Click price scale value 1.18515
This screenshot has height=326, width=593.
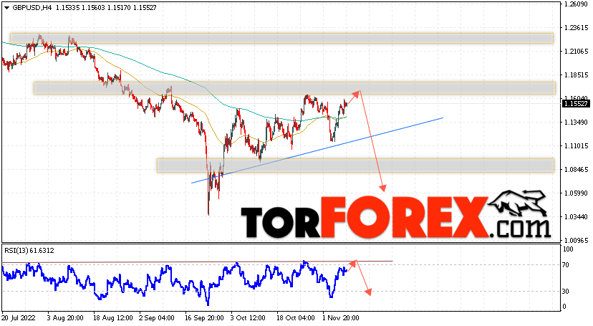576,75
